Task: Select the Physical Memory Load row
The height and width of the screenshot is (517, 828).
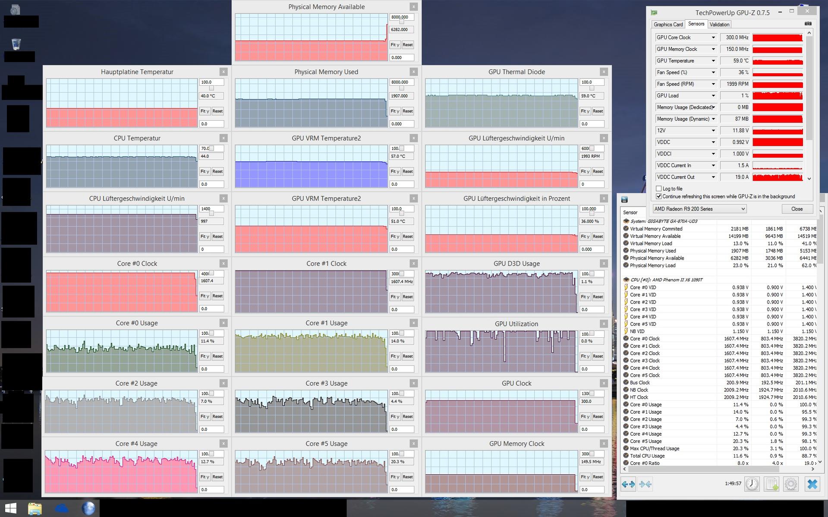Action: point(719,266)
